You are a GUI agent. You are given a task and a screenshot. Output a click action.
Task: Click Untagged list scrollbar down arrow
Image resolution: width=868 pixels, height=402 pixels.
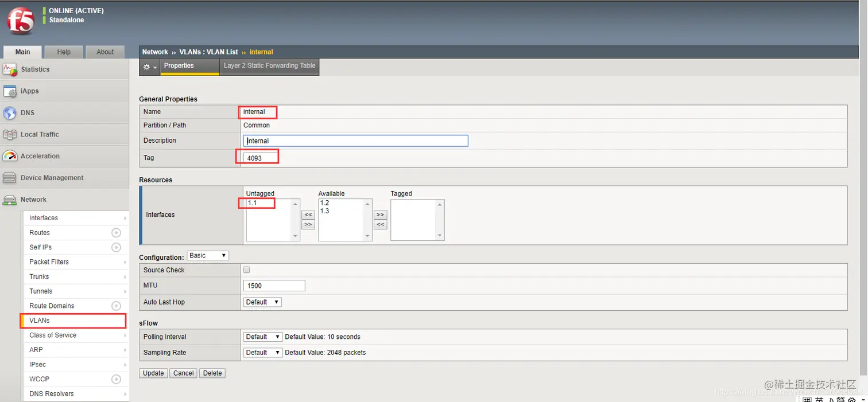[296, 236]
